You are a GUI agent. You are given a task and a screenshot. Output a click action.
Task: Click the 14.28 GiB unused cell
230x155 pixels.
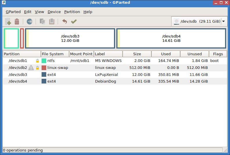(x=199, y=81)
